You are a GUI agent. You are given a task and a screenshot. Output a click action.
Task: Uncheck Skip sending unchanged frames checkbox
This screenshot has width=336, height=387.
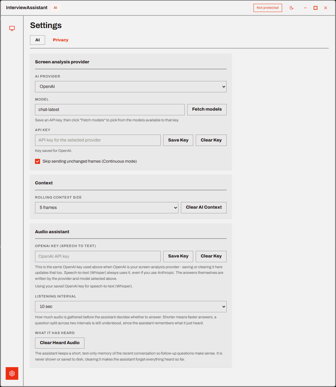point(38,161)
